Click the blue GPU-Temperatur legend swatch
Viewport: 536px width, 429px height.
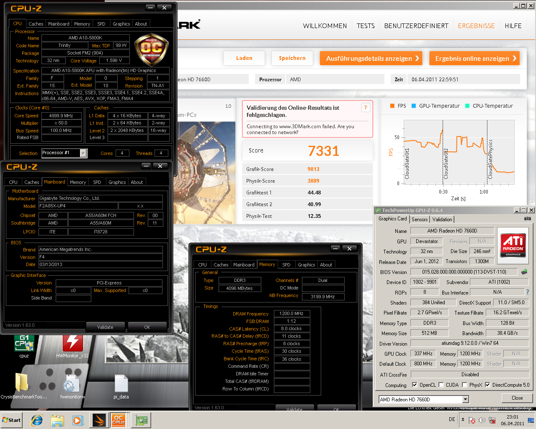414,106
